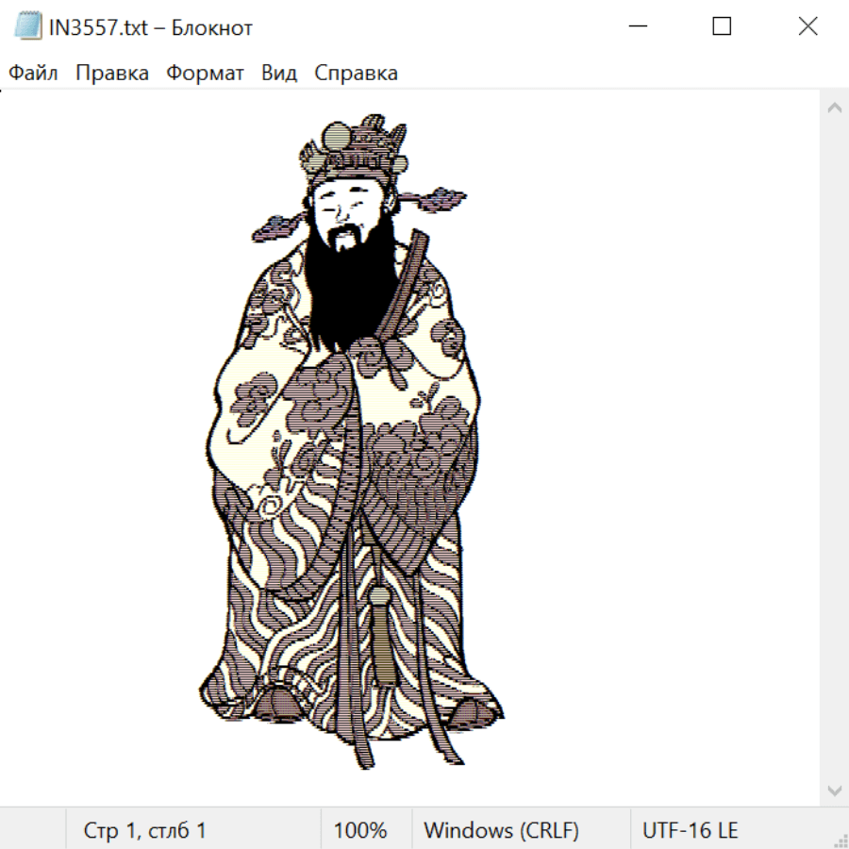The width and height of the screenshot is (849, 849).
Task: Click the 100% zoom status field
Action: click(360, 831)
